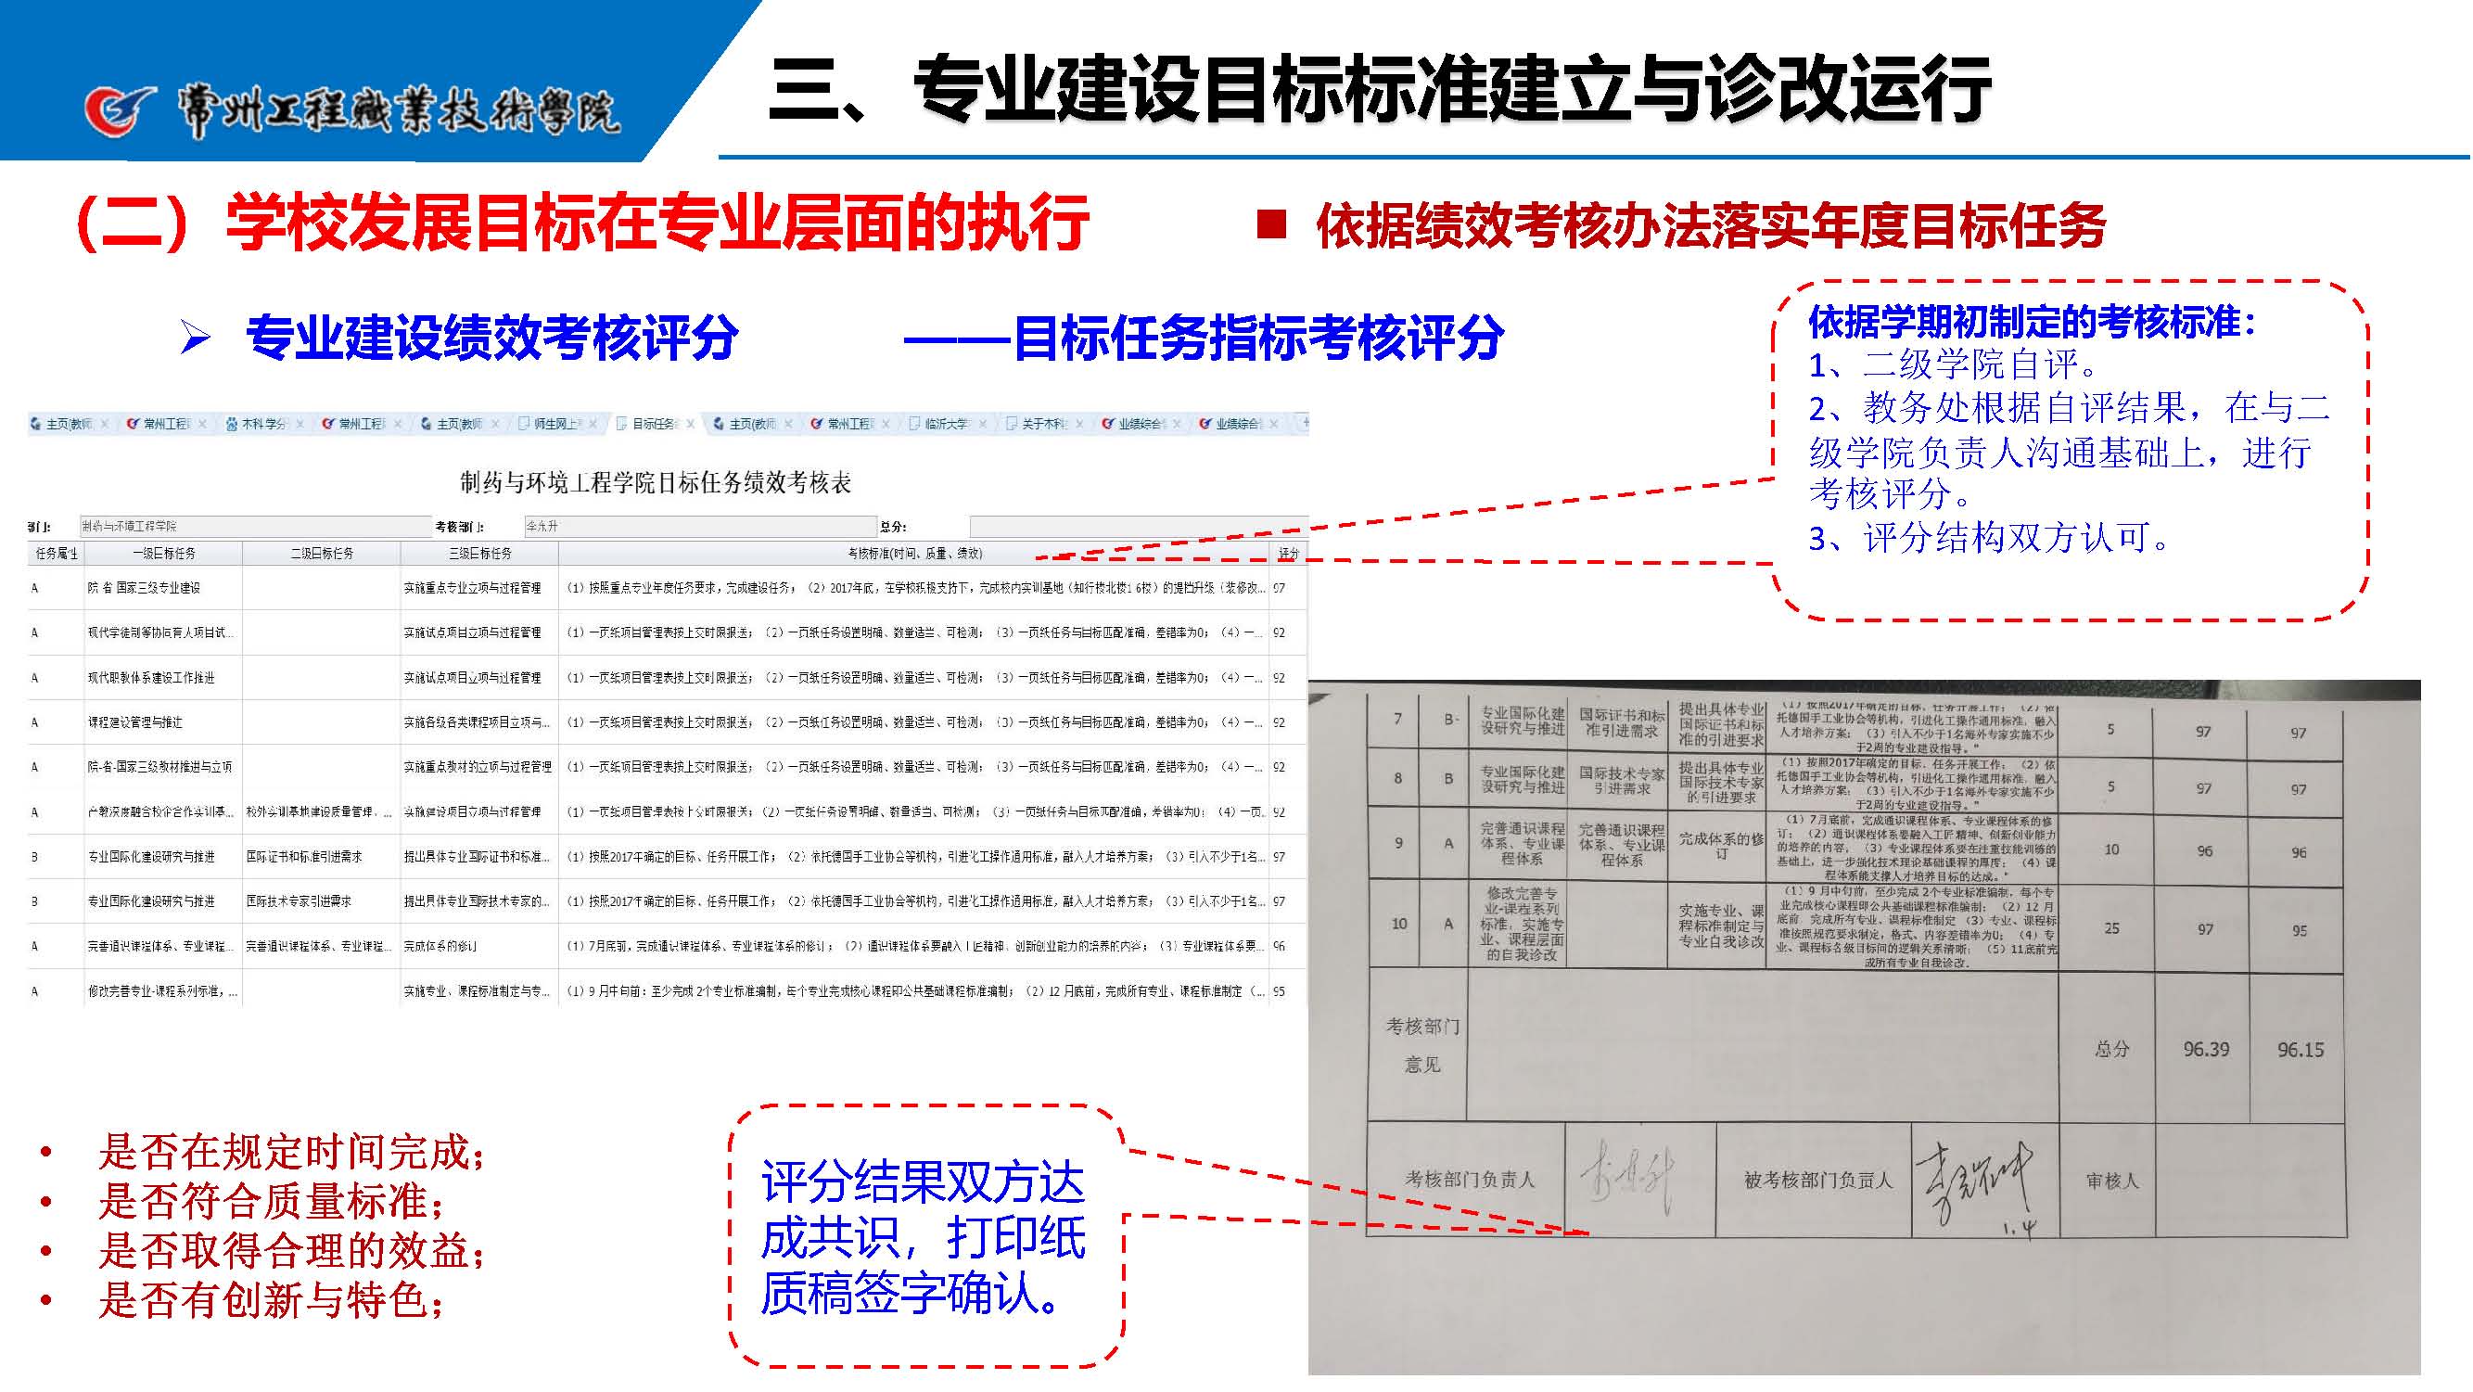Close the 师生网上 browser tab
Screen dimensions: 2473x1392
(x=594, y=424)
